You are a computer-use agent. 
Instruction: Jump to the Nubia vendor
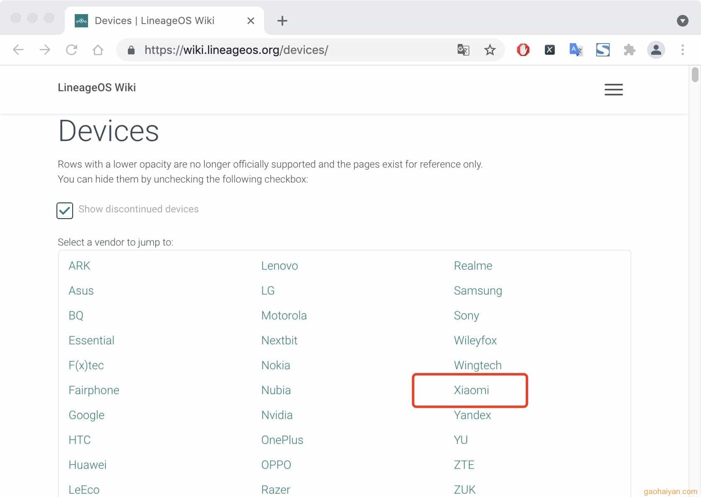276,390
